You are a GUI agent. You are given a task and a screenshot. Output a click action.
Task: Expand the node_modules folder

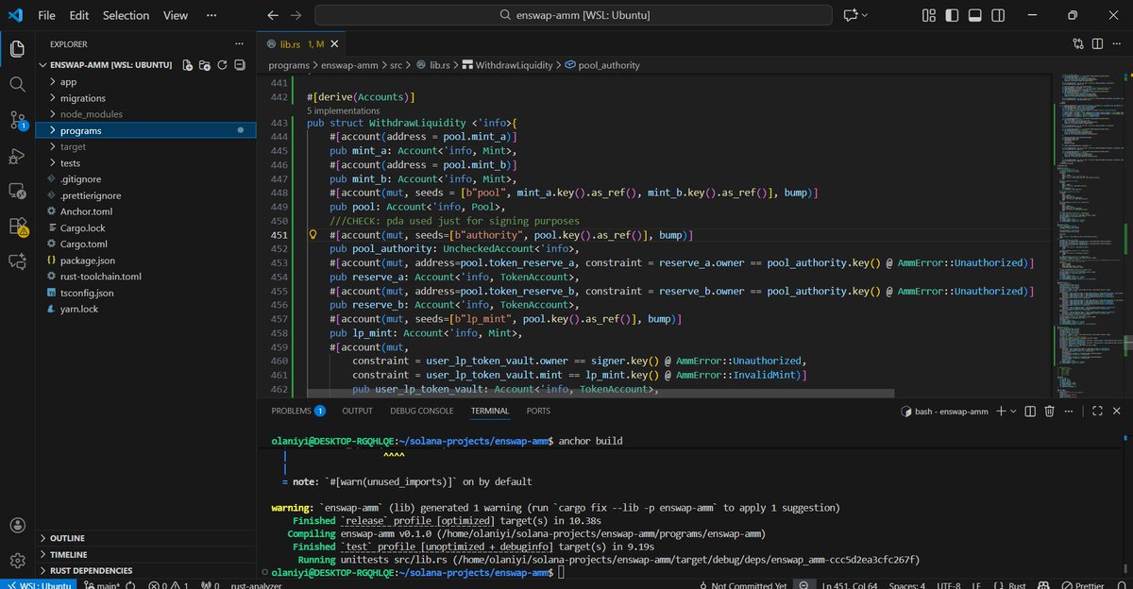(x=91, y=114)
